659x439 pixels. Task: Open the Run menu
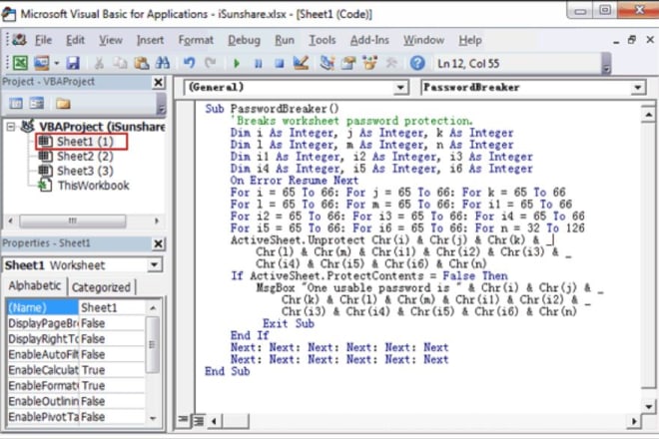(x=285, y=40)
